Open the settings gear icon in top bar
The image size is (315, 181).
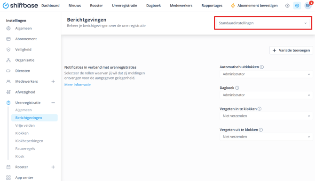[297, 6]
